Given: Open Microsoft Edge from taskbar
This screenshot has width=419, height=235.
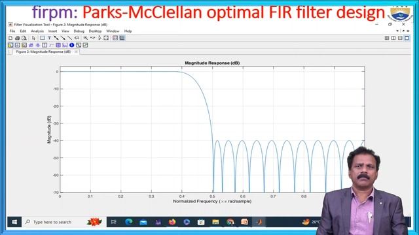Looking at the screenshot, I should coord(128,222).
